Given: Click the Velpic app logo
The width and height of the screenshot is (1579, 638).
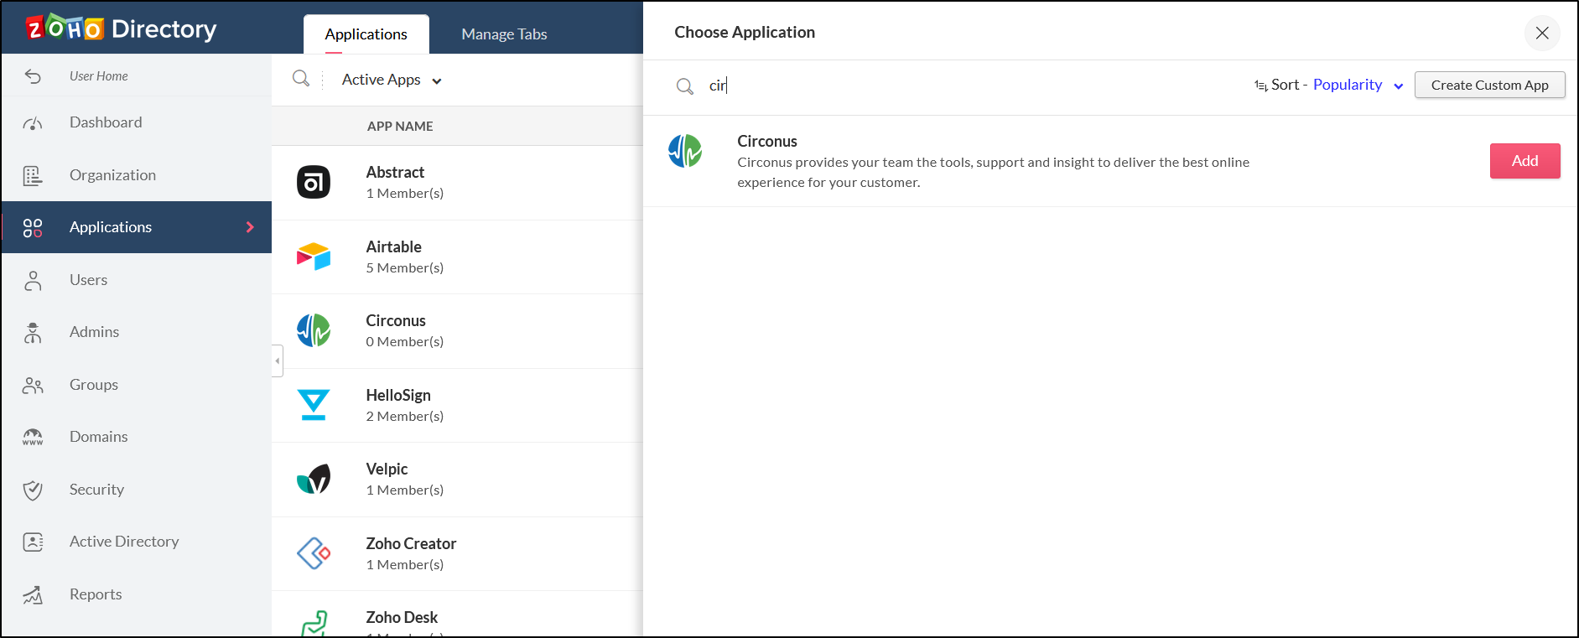Looking at the screenshot, I should 314,479.
